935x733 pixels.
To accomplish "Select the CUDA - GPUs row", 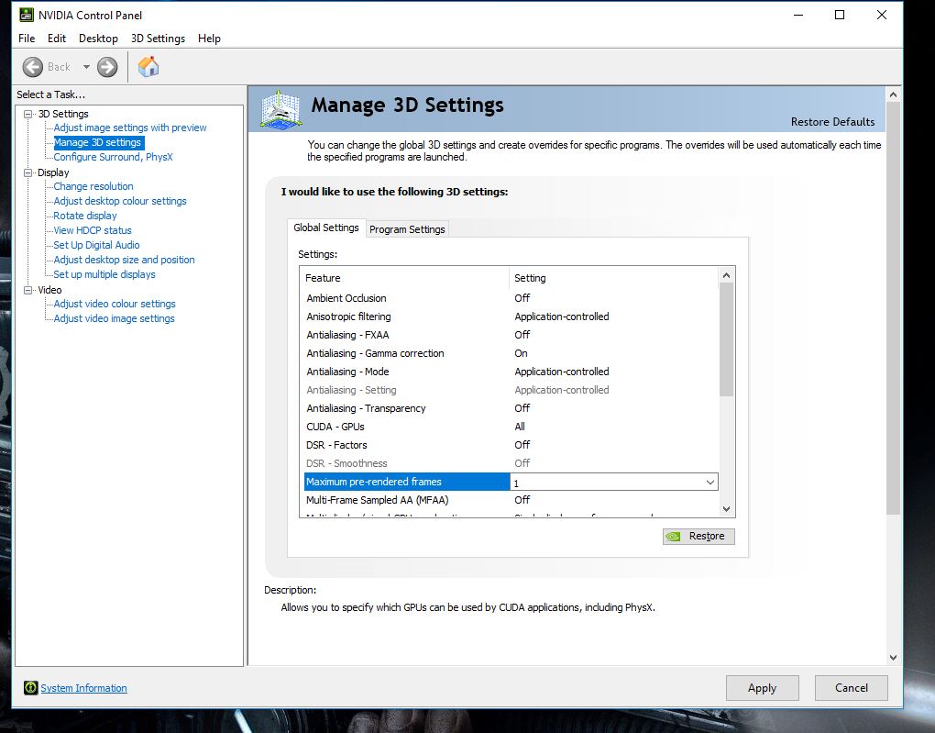I will (511, 427).
